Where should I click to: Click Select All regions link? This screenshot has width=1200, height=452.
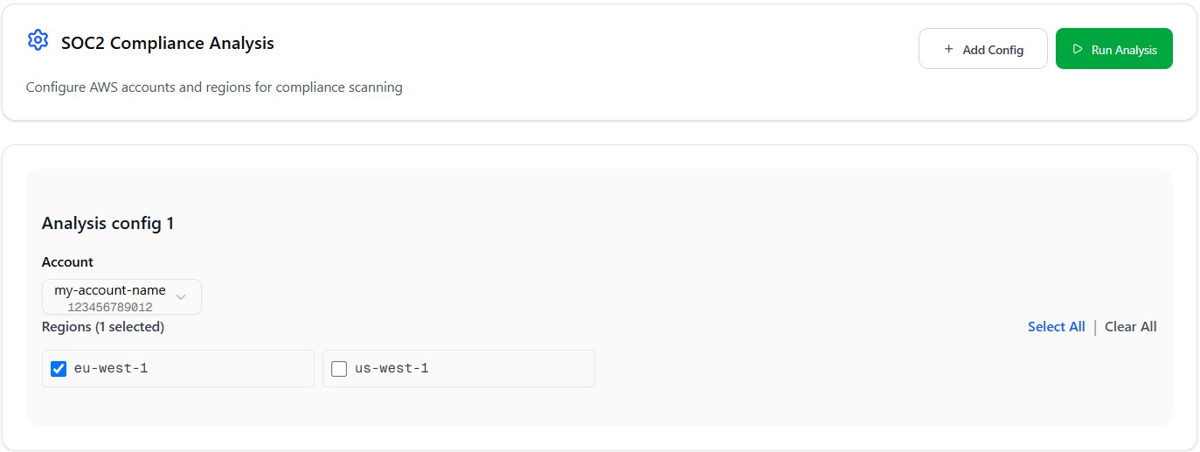[1056, 327]
